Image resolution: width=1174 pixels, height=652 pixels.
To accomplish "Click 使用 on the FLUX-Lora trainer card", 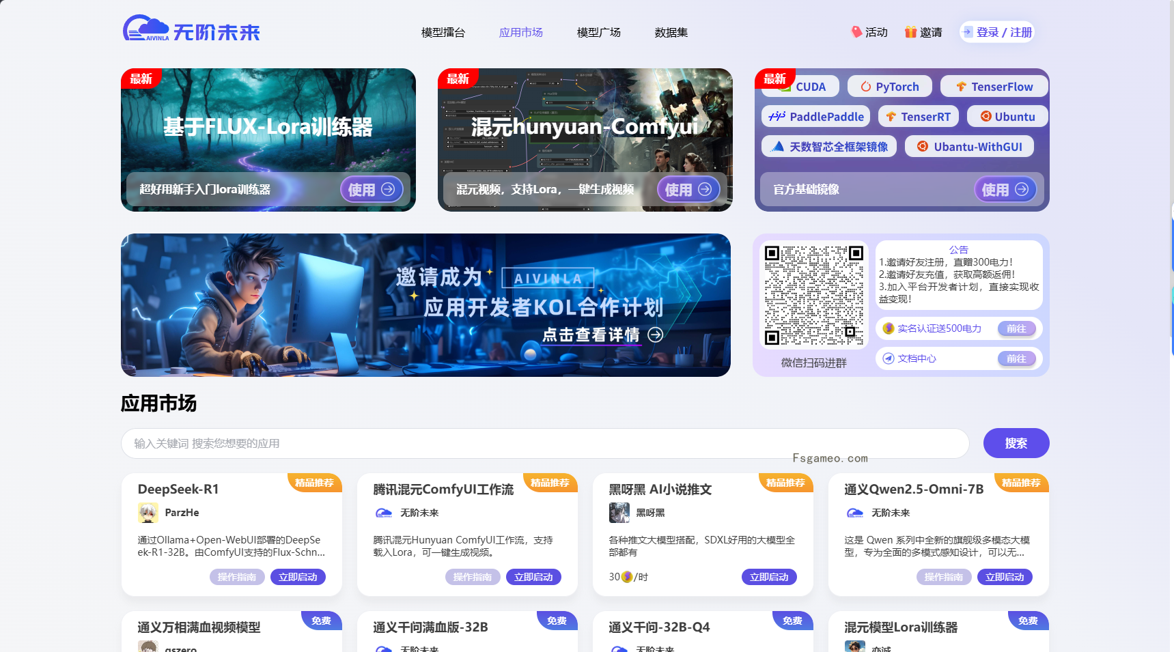I will (x=372, y=189).
